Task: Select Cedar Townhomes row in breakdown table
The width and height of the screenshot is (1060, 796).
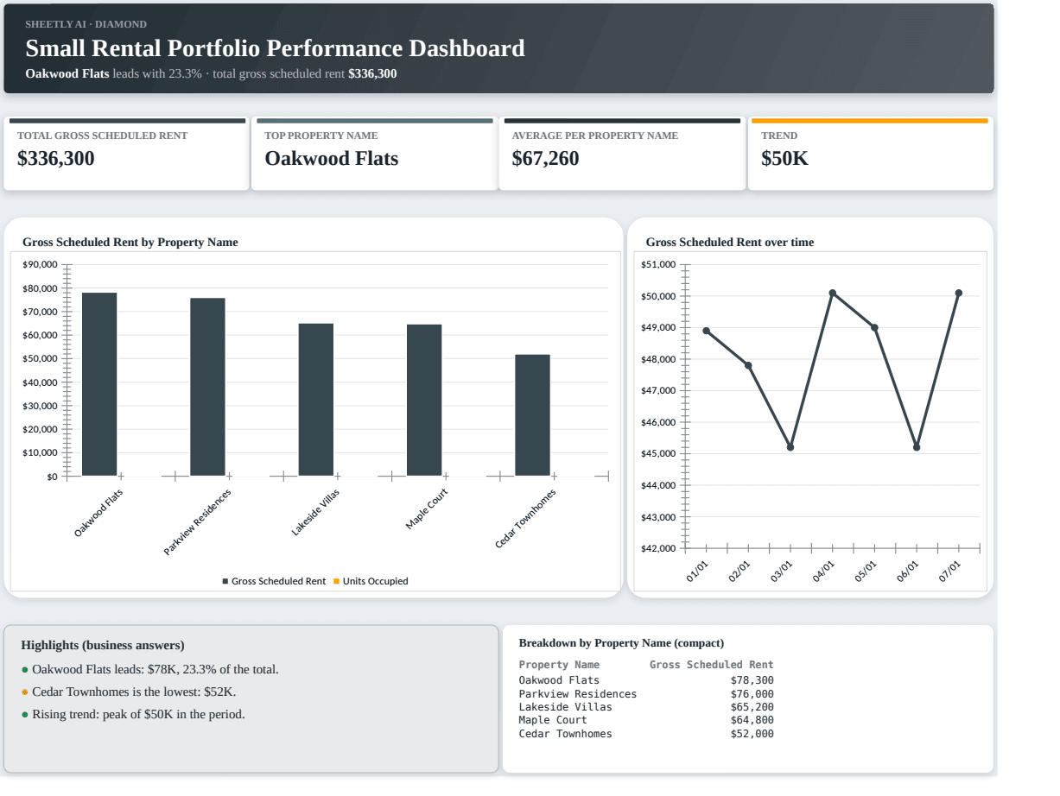Action: point(646,734)
